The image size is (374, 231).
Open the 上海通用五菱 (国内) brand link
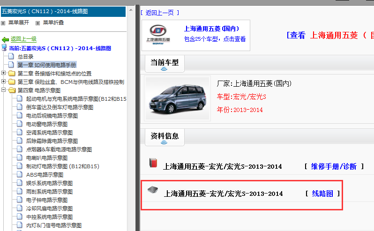[x=211, y=29]
